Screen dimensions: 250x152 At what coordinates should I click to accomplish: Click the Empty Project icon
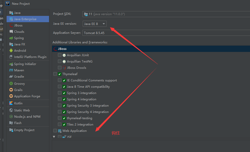(x=11, y=130)
